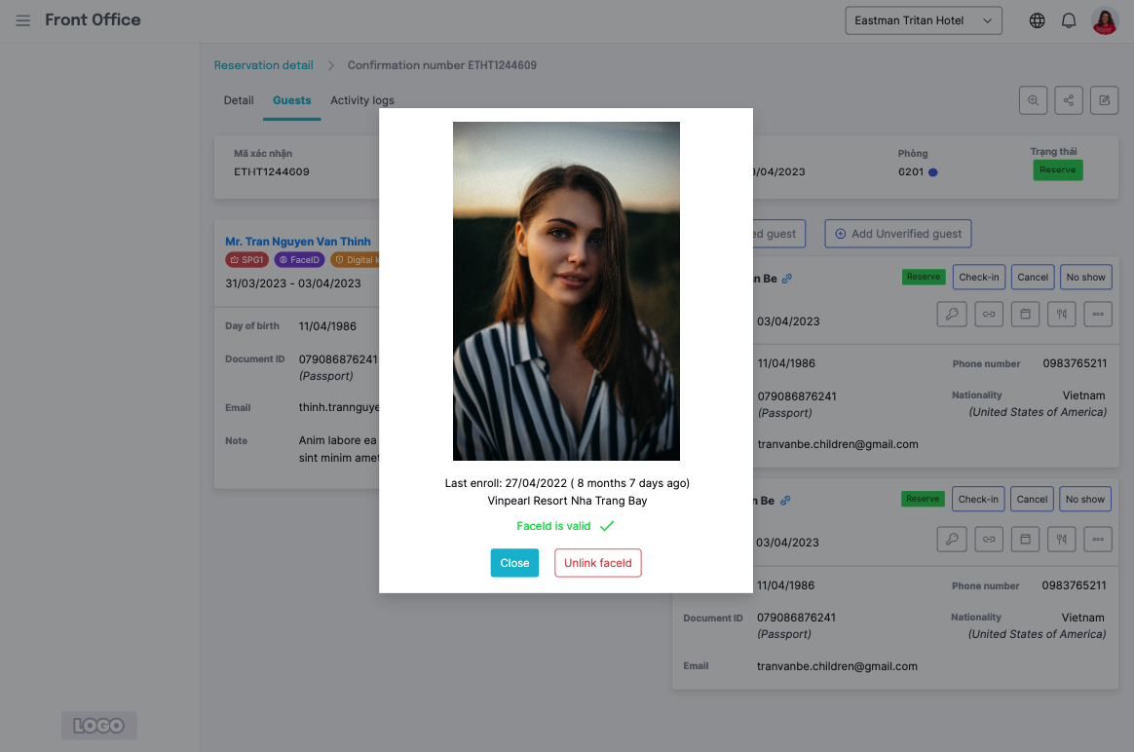The width and height of the screenshot is (1134, 752).
Task: Open the user avatar profile menu
Action: pyautogui.click(x=1105, y=20)
